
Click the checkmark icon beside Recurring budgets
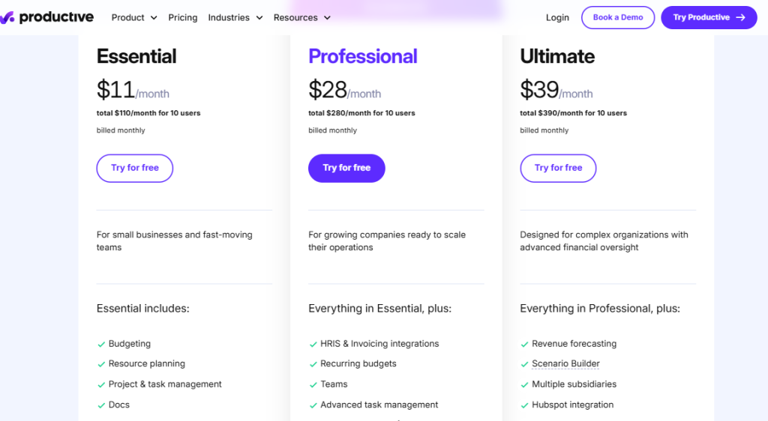(x=313, y=365)
